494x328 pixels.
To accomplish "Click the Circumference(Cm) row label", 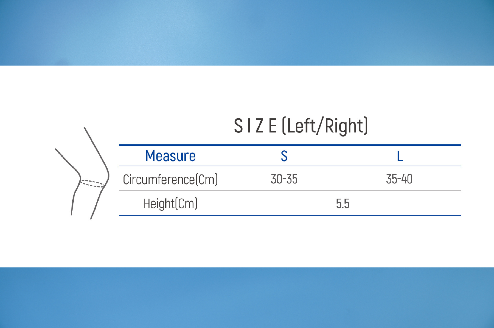I will (x=170, y=180).
